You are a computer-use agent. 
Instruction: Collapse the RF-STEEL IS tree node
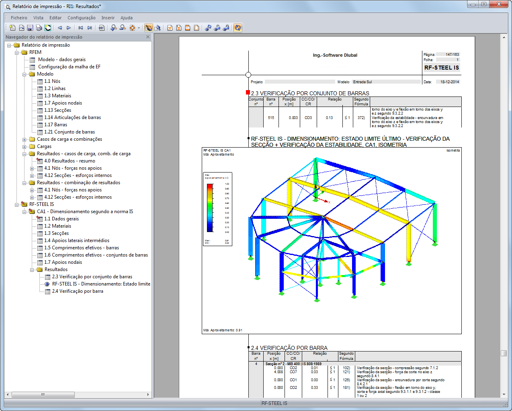[17, 205]
